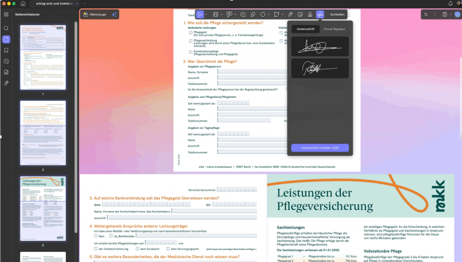Screen dimensions: 462x262
Task: Click the attachment paperclip tool in toolbar
Action: [x=290, y=14]
